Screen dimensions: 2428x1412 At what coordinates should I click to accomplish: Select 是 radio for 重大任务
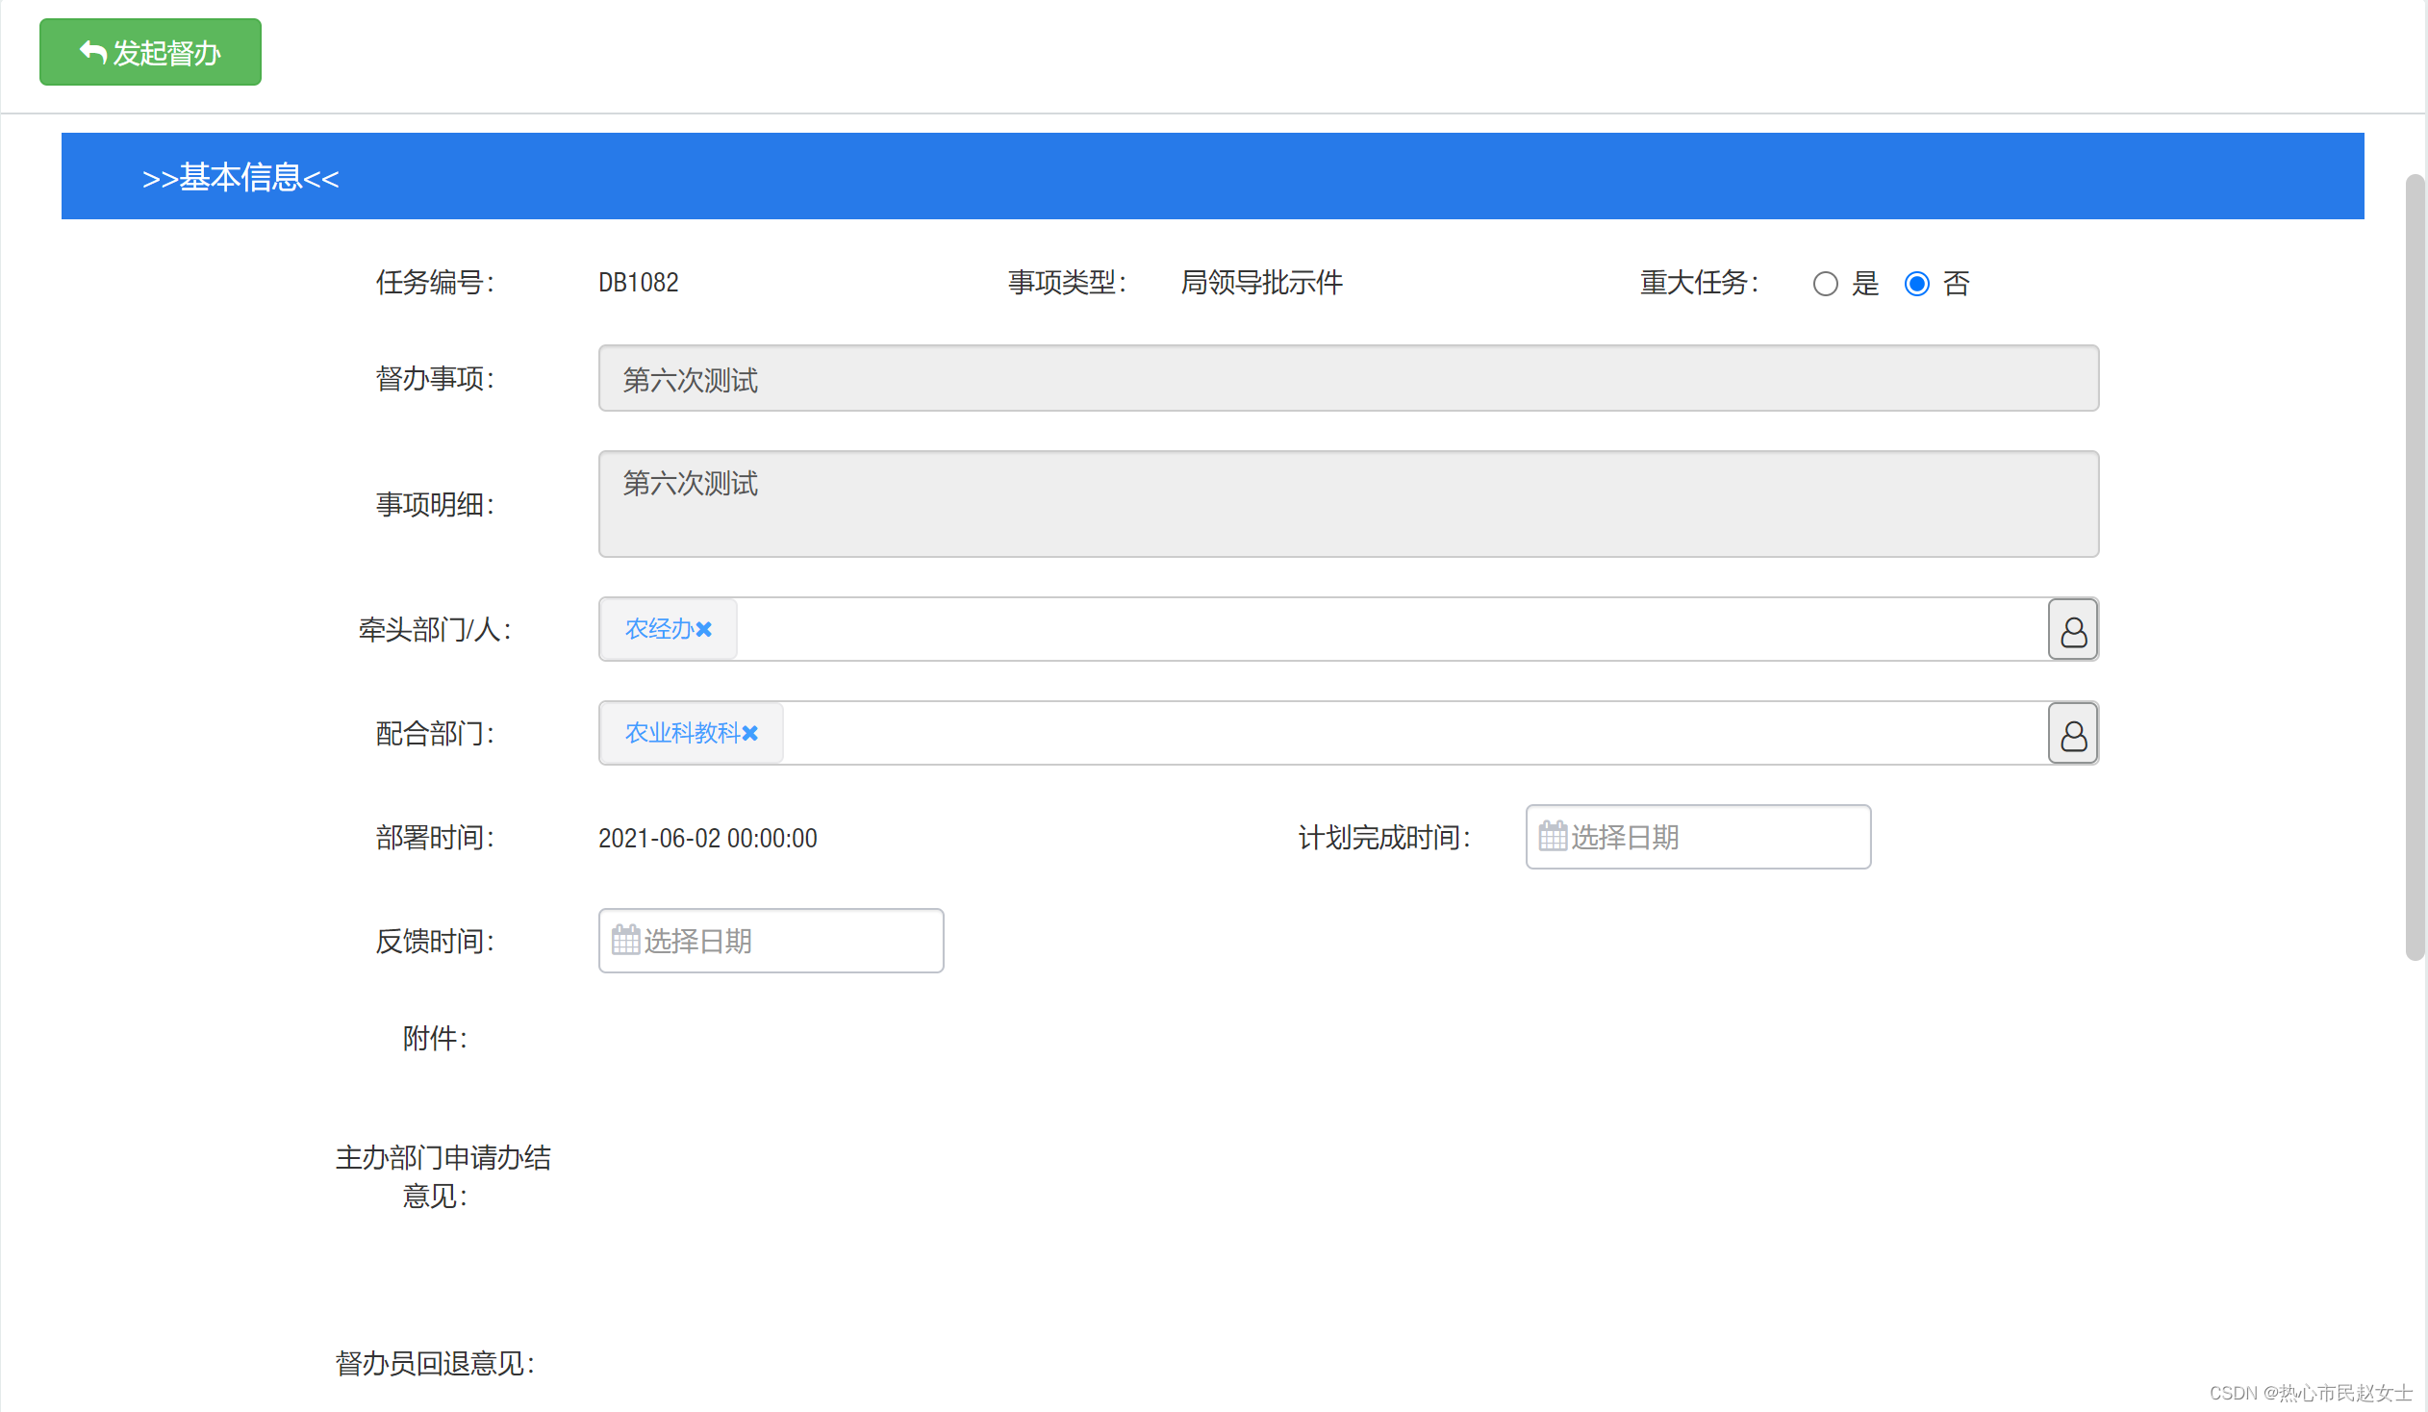click(1825, 284)
